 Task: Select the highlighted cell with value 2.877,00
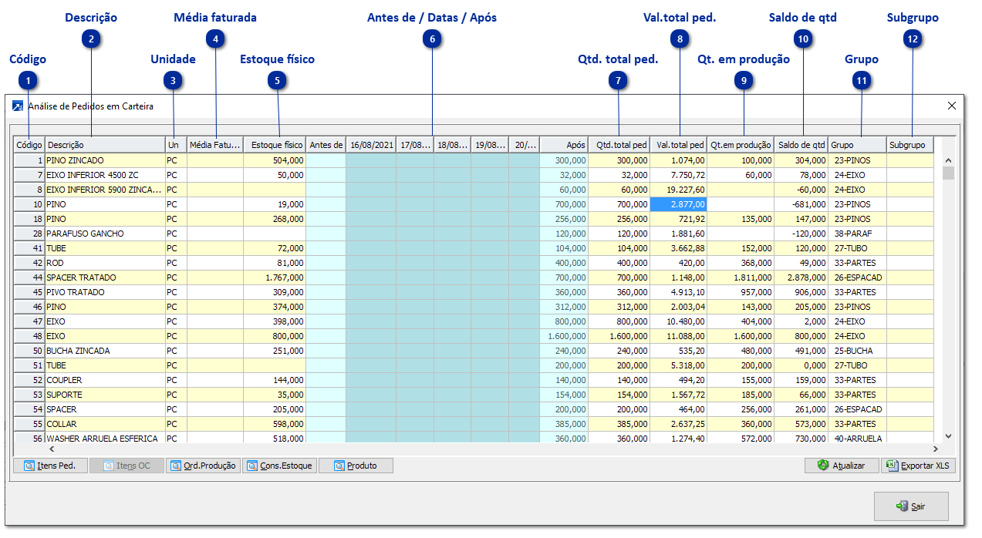[678, 205]
